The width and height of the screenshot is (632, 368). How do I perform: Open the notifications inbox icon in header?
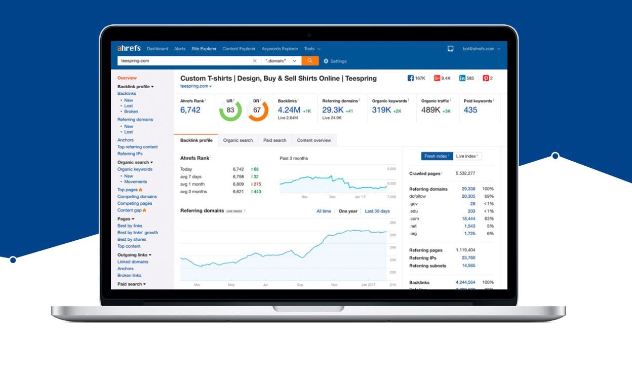pyautogui.click(x=450, y=49)
